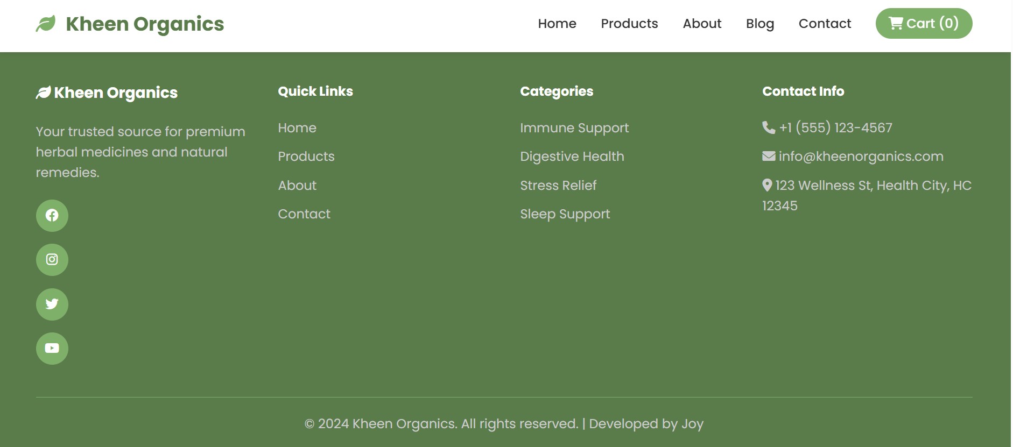Click the Facebook social icon
The width and height of the screenshot is (1013, 447).
(52, 216)
